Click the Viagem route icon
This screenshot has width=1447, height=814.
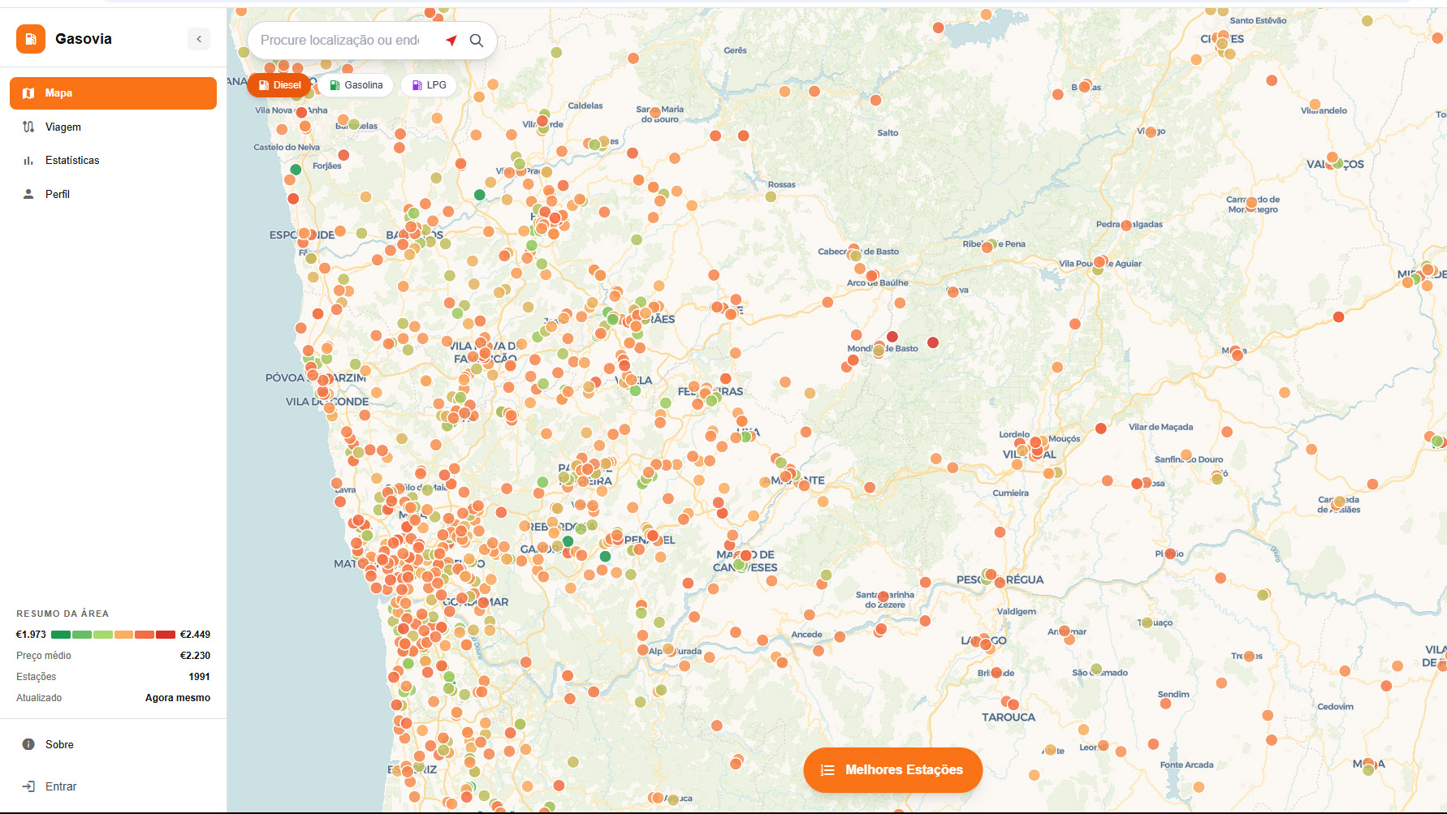pos(28,127)
